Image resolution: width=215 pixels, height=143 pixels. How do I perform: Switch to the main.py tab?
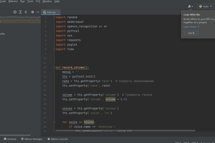tap(51, 12)
